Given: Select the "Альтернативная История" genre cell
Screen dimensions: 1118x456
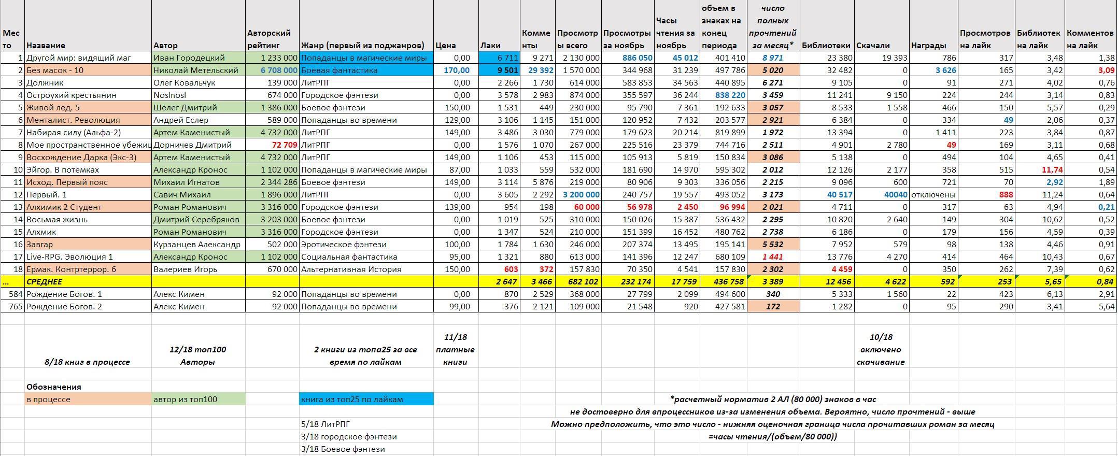Looking at the screenshot, I should (x=366, y=269).
